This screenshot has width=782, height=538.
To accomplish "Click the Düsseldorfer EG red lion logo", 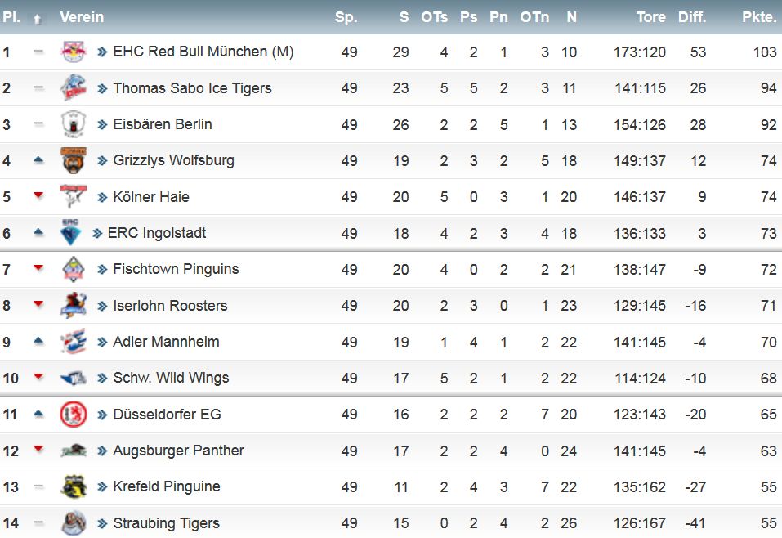I will [74, 415].
